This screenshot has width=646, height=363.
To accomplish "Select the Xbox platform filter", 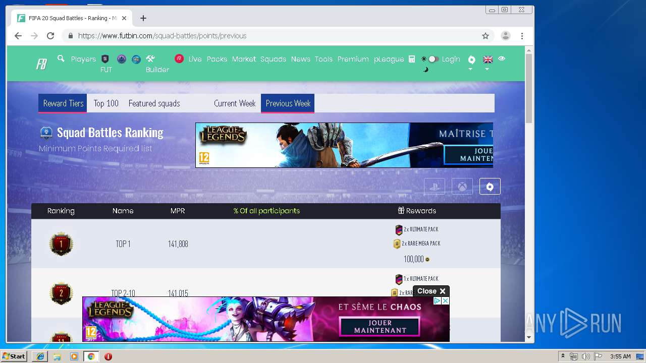I will tap(462, 187).
